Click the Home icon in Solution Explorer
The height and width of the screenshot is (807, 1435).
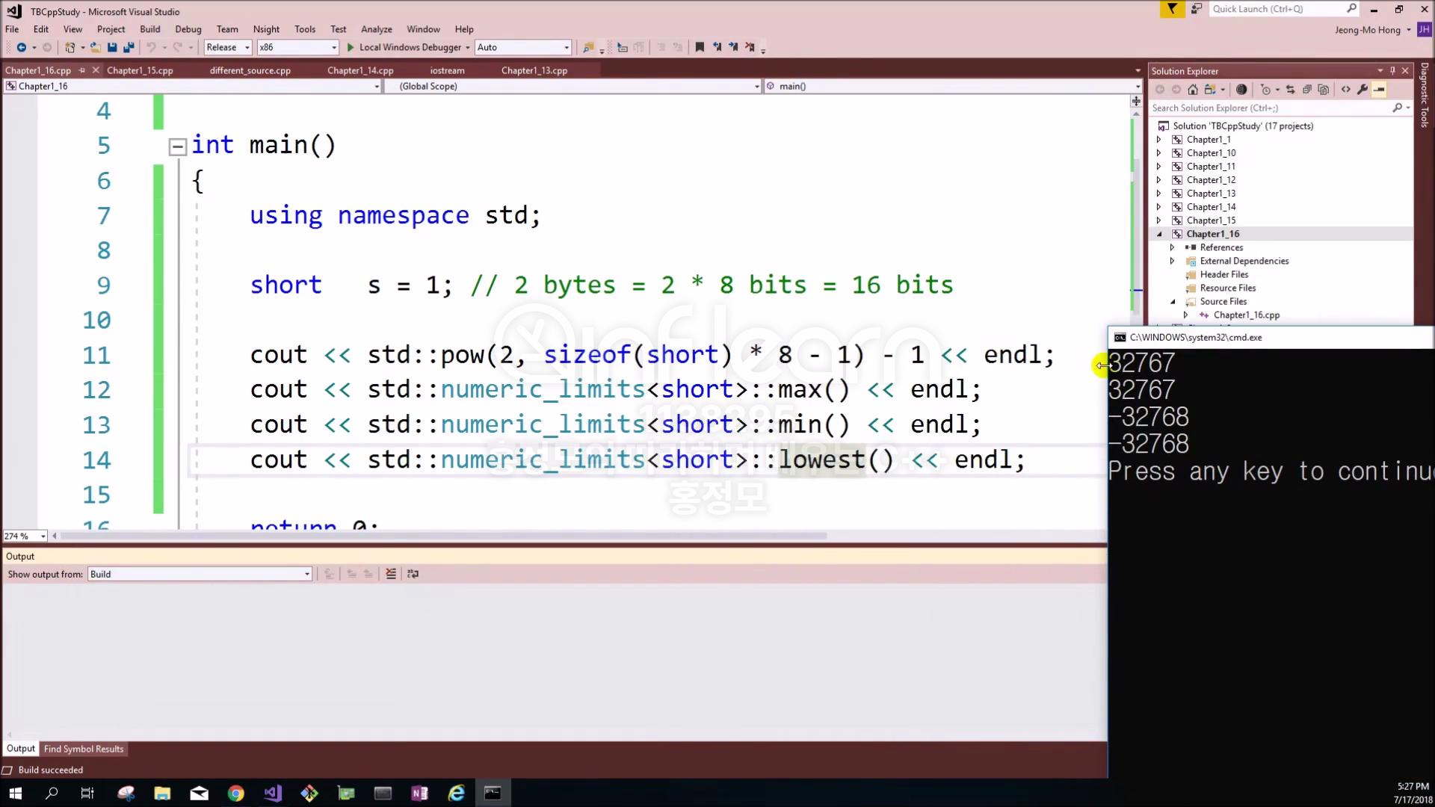(1193, 90)
